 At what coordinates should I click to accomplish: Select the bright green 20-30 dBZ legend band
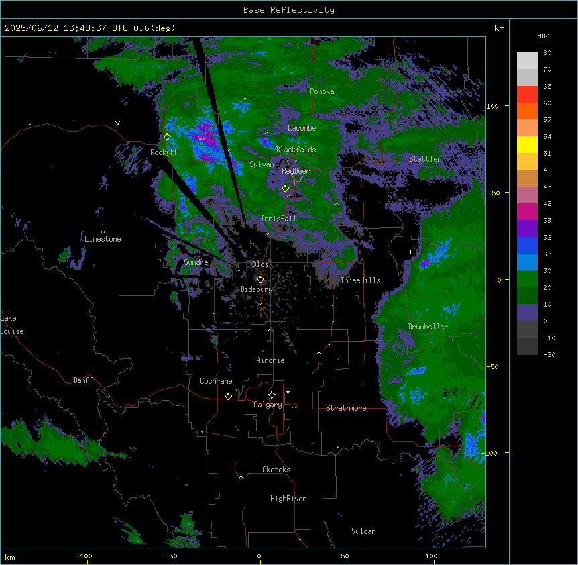click(x=527, y=279)
